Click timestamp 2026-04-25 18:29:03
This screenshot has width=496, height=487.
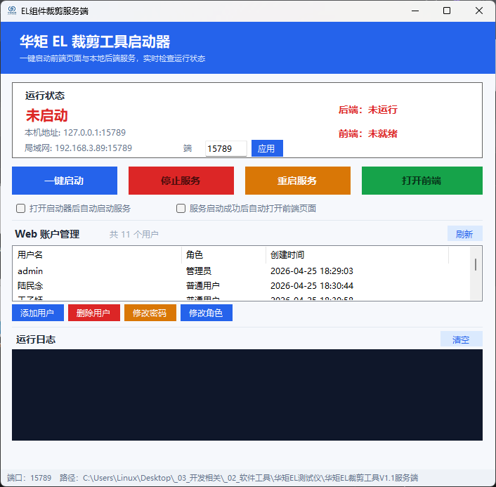(312, 271)
